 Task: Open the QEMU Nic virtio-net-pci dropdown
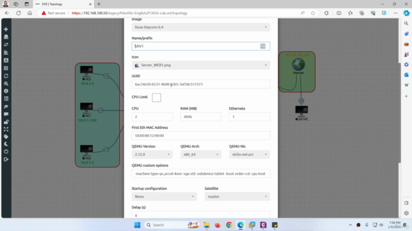(249, 155)
